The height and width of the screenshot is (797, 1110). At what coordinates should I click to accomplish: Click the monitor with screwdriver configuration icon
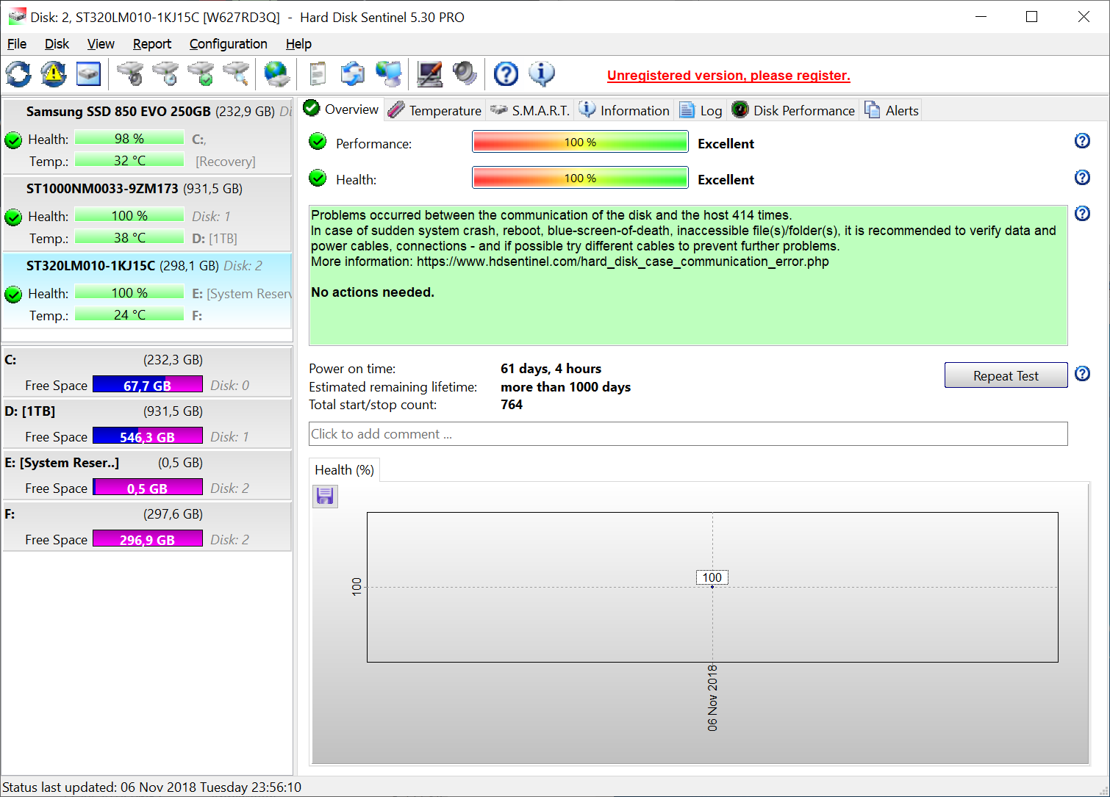430,73
